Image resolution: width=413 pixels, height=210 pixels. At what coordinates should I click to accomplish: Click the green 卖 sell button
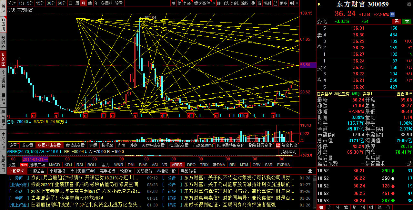click(x=407, y=21)
